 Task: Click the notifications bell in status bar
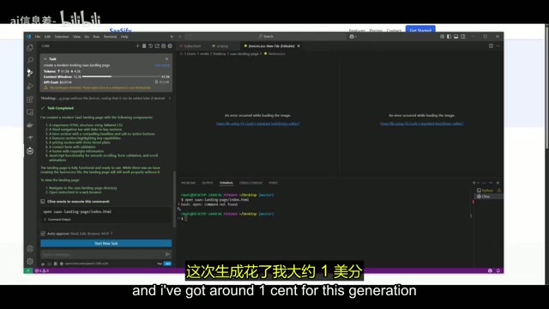tap(498, 270)
